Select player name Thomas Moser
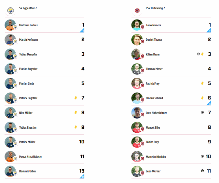This screenshot has width=219, height=183. point(154,69)
